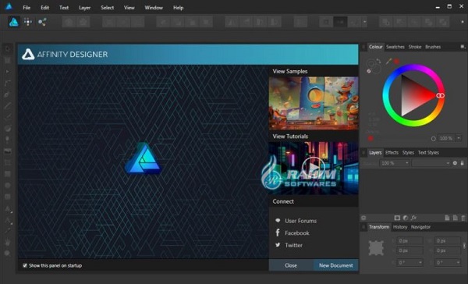Screen dimensions: 468x284
Task: Set colour to none icon
Action: click(x=369, y=71)
